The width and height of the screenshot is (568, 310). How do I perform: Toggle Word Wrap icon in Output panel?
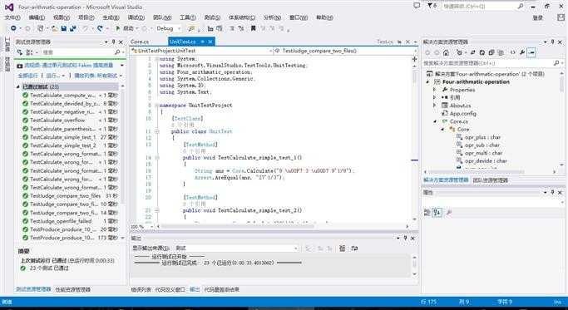tap(354, 248)
